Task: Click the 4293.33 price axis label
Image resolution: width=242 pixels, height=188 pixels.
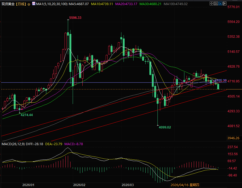Action: pyautogui.click(x=233, y=111)
